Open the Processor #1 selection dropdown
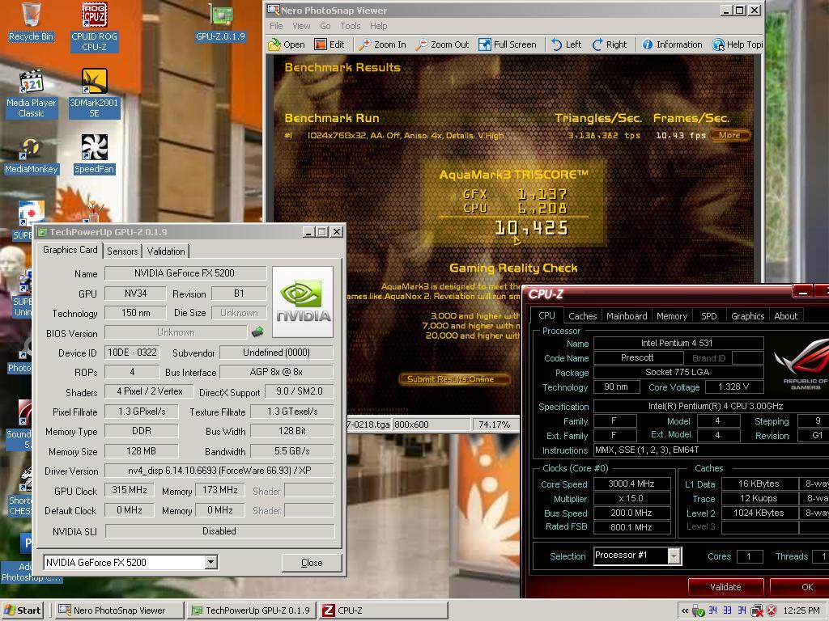 click(674, 556)
